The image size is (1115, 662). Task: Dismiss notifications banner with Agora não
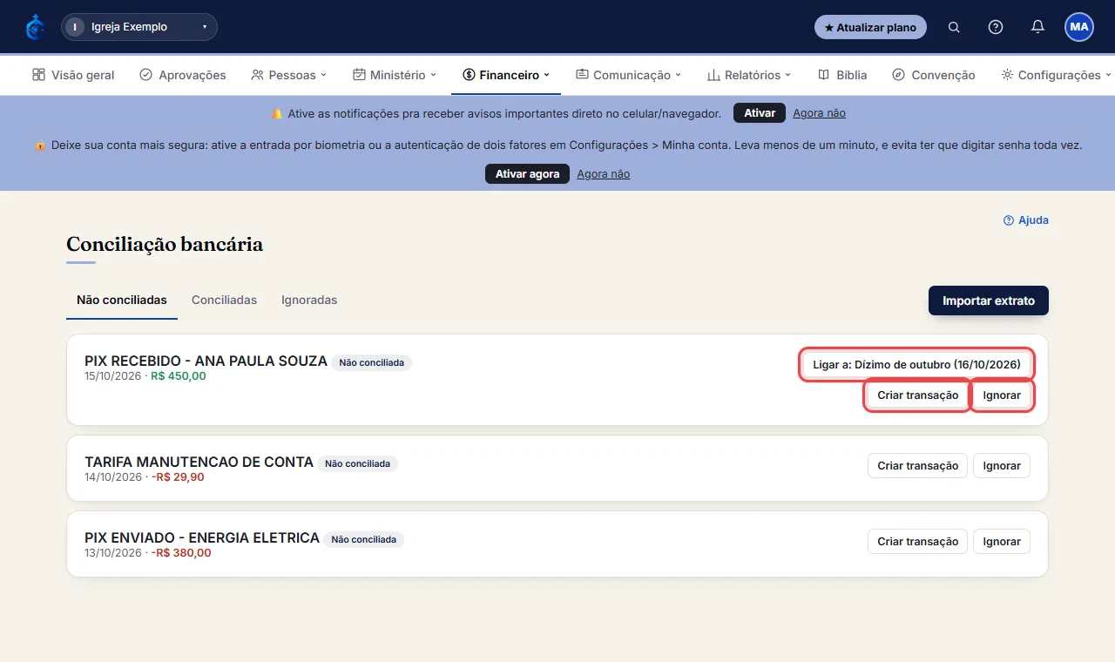point(819,113)
